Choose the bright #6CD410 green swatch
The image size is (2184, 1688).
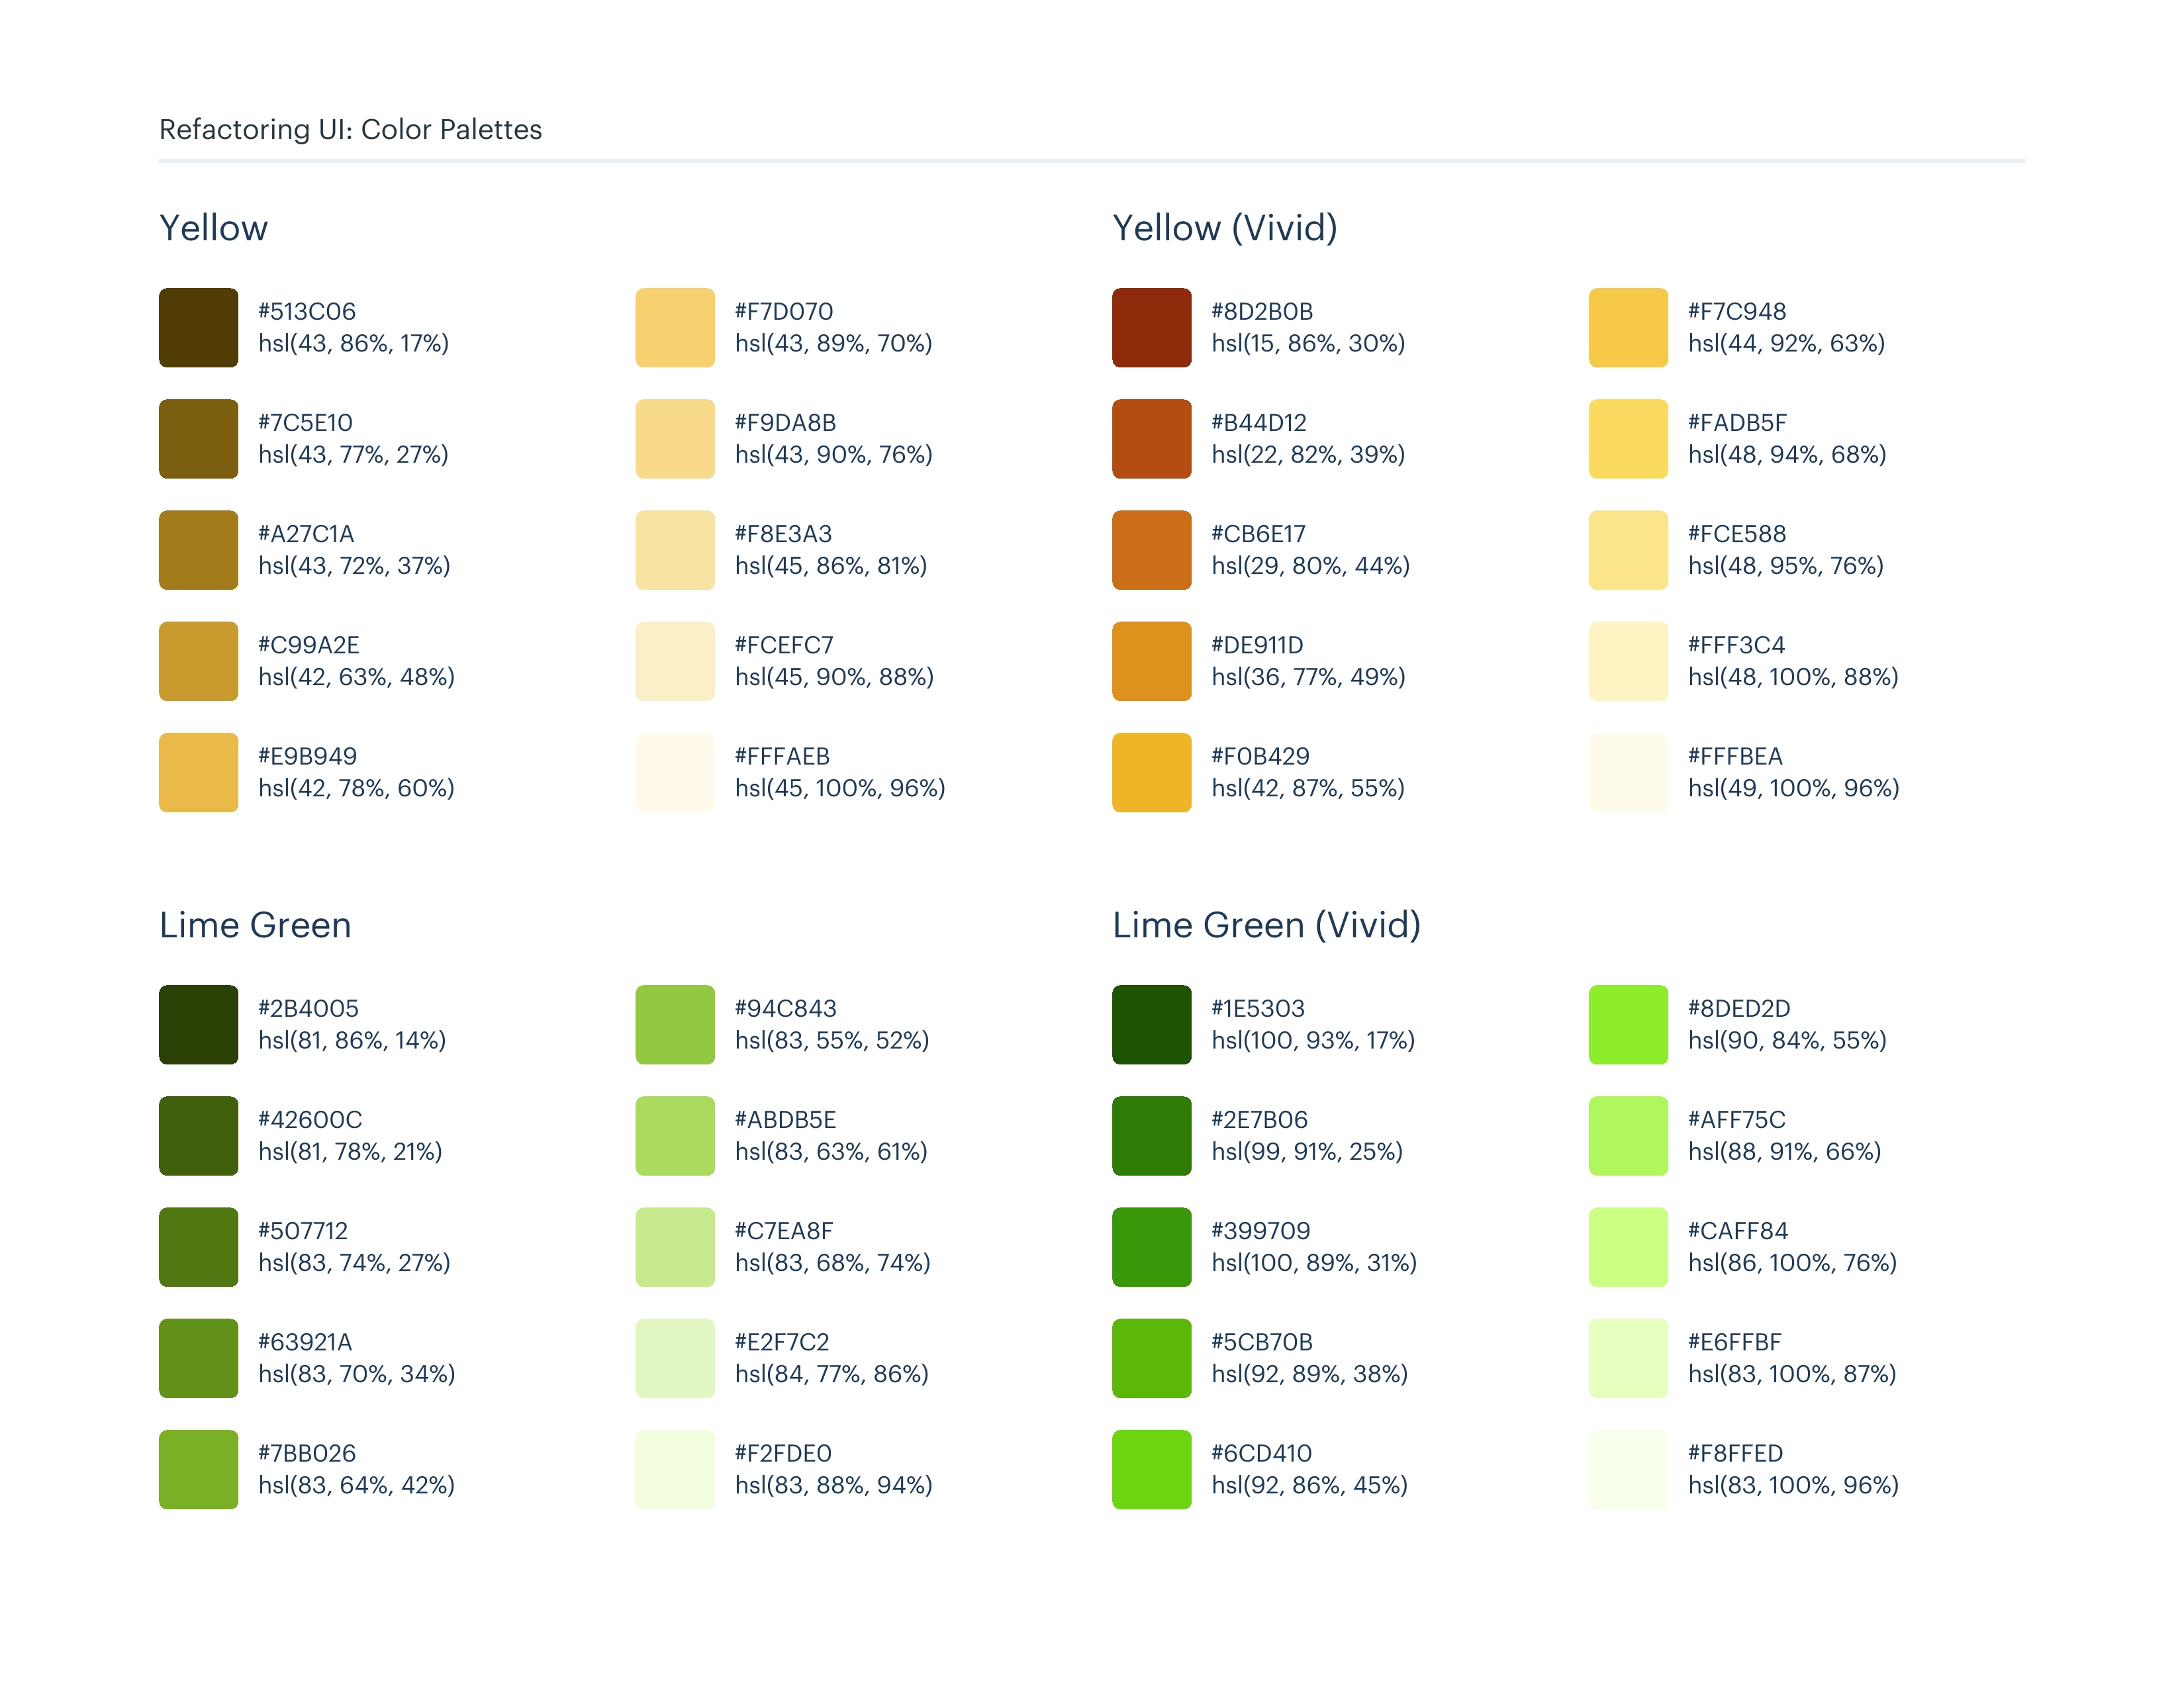click(x=1151, y=1469)
